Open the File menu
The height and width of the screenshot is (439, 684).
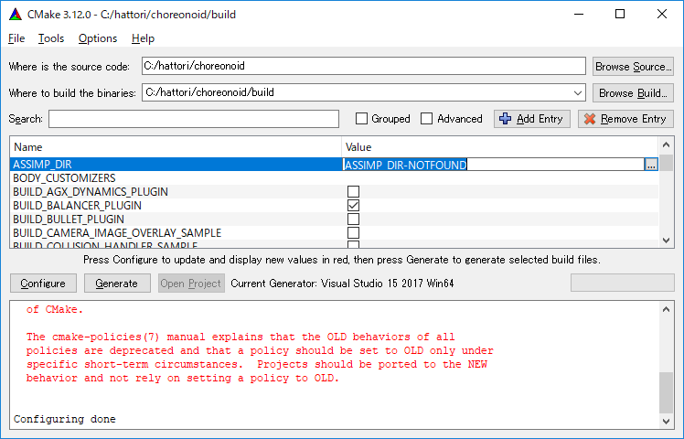click(16, 38)
